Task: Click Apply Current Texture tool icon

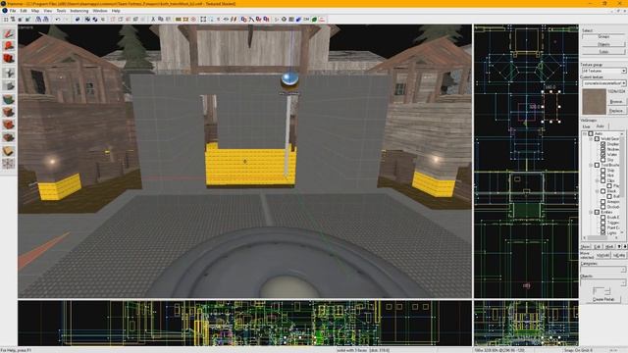Action: [x=9, y=112]
